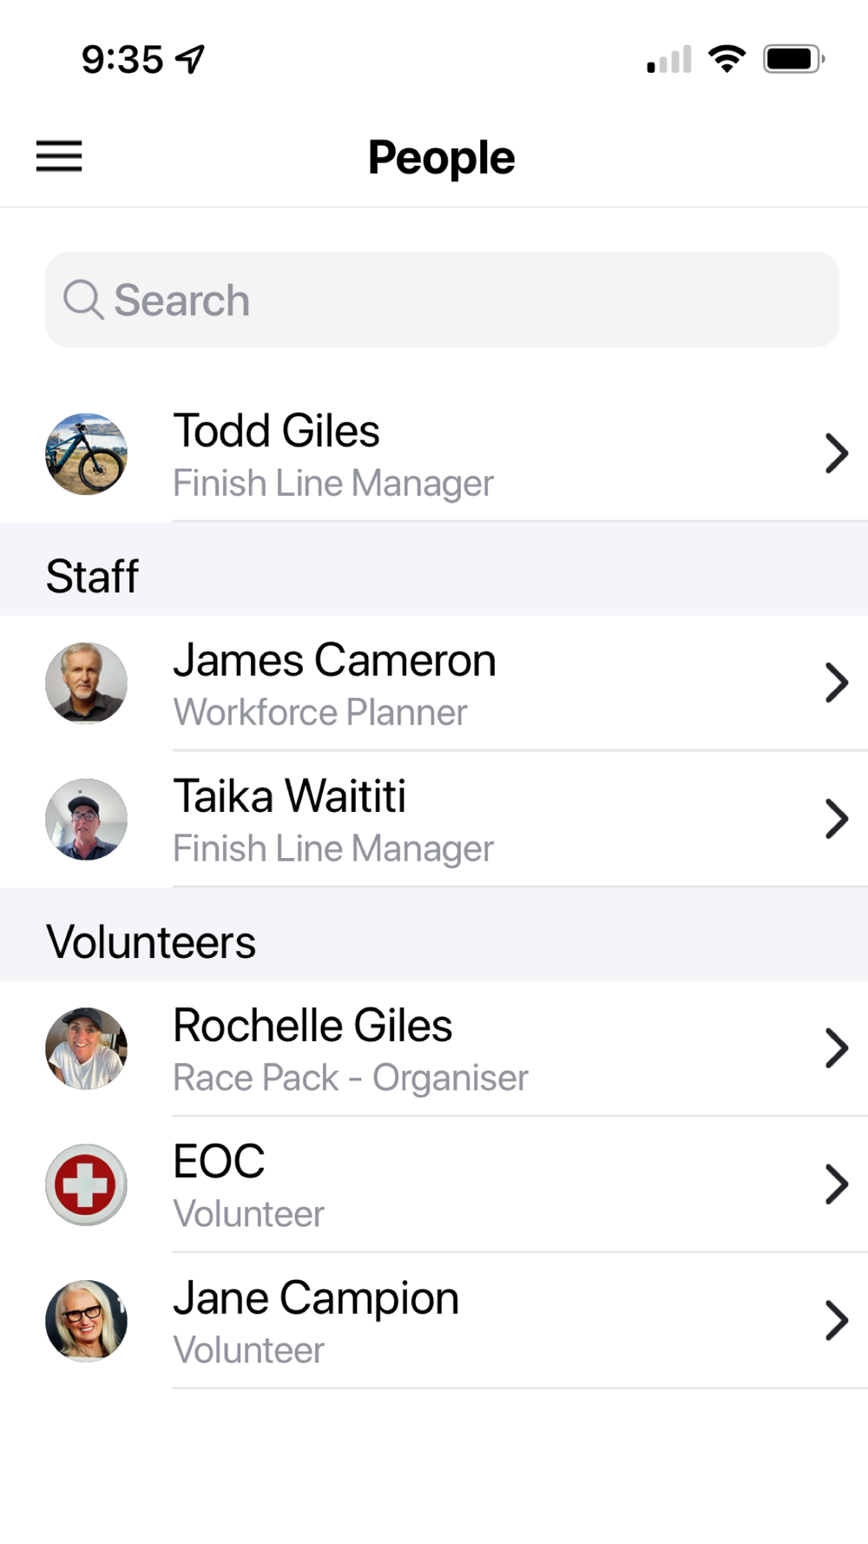Screen dimensions: 868x1544
Task: Open the hamburger menu
Action: [59, 156]
